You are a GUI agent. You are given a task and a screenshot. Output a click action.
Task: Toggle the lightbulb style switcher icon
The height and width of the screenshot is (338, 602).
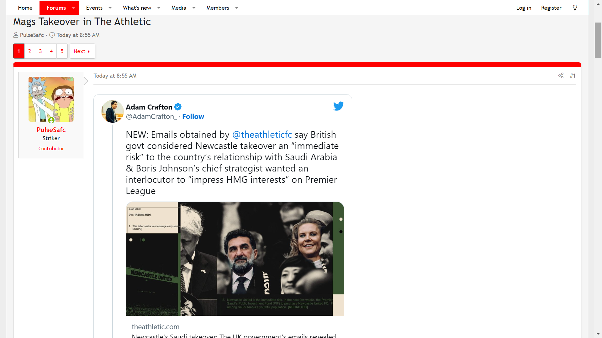575,8
